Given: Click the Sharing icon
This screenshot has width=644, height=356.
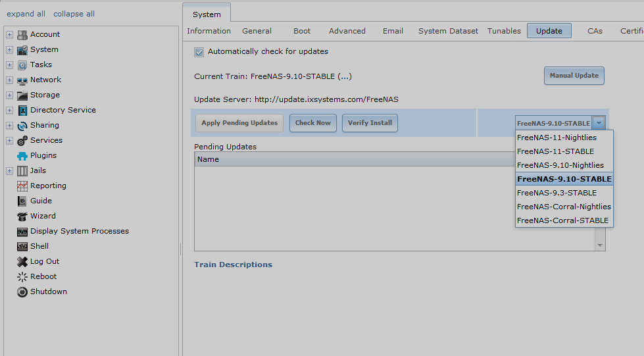Looking at the screenshot, I should pos(22,126).
